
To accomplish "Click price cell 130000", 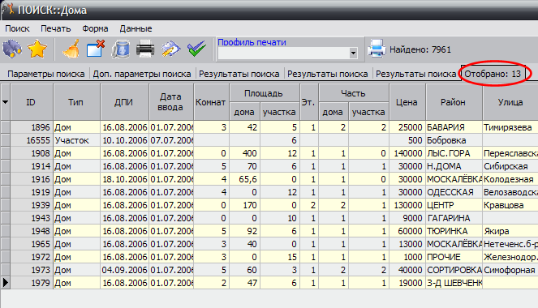I will [x=407, y=205].
